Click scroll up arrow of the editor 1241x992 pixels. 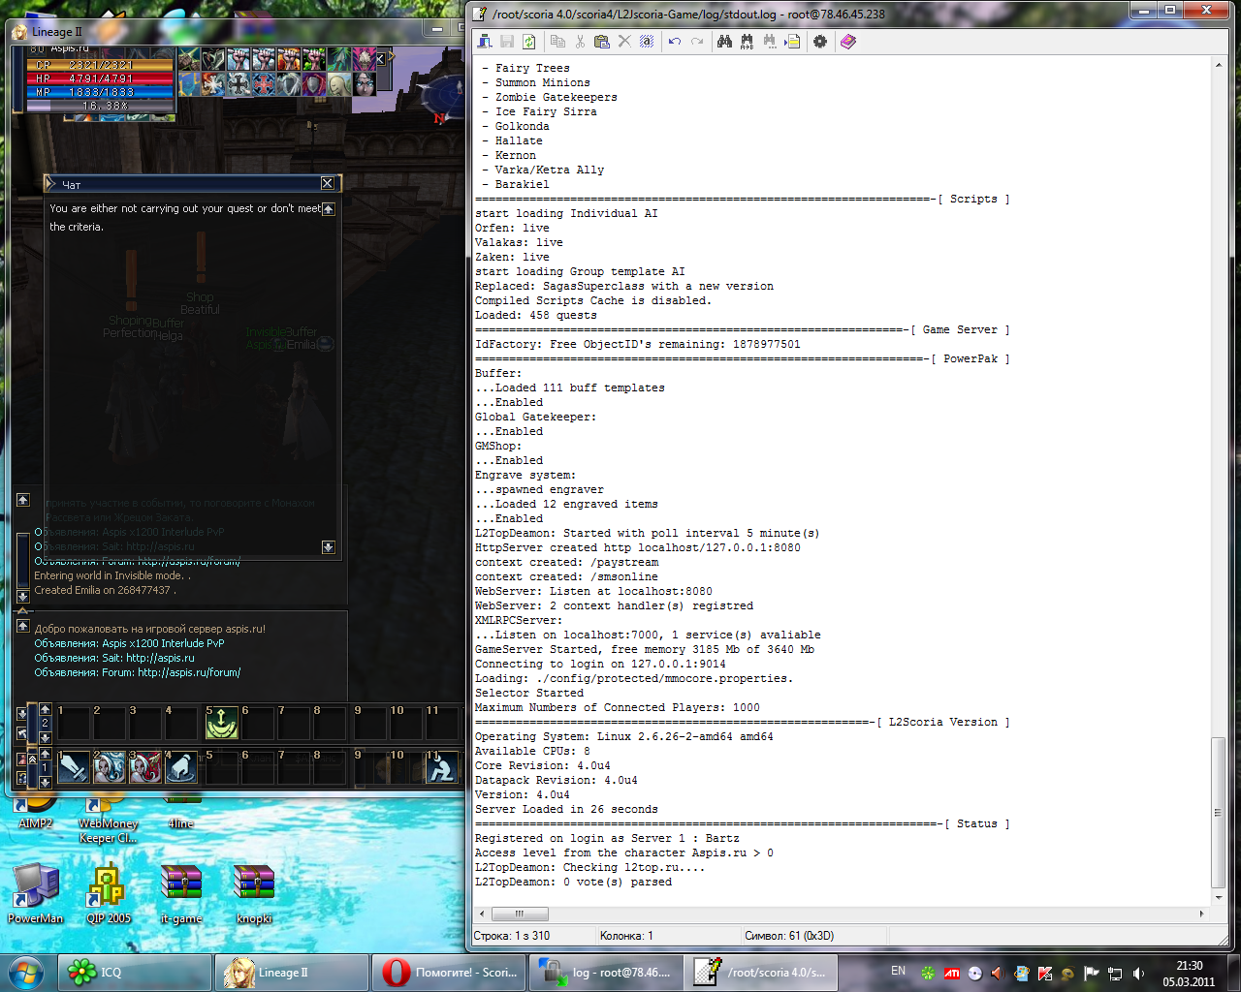[1219, 65]
